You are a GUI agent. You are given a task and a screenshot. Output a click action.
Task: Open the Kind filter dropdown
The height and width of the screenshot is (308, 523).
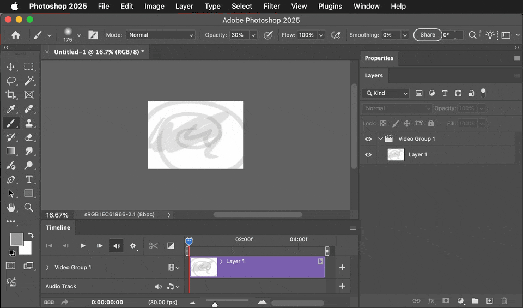(x=386, y=93)
